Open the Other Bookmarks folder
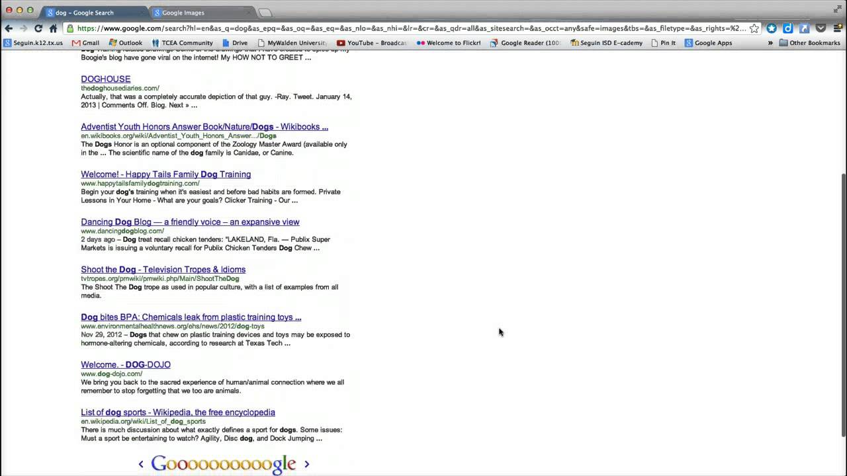This screenshot has width=847, height=476. click(x=810, y=43)
